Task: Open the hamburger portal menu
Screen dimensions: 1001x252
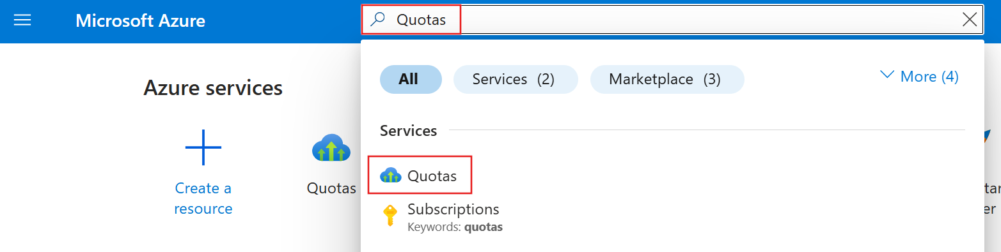Action: [x=22, y=20]
